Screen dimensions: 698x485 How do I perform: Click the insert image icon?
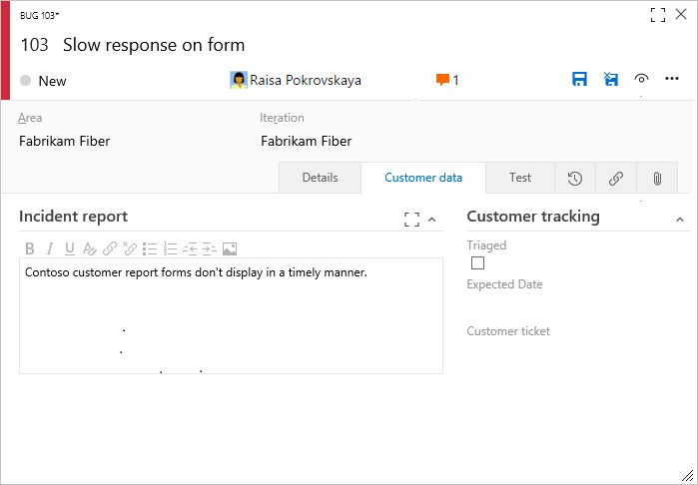(x=230, y=248)
